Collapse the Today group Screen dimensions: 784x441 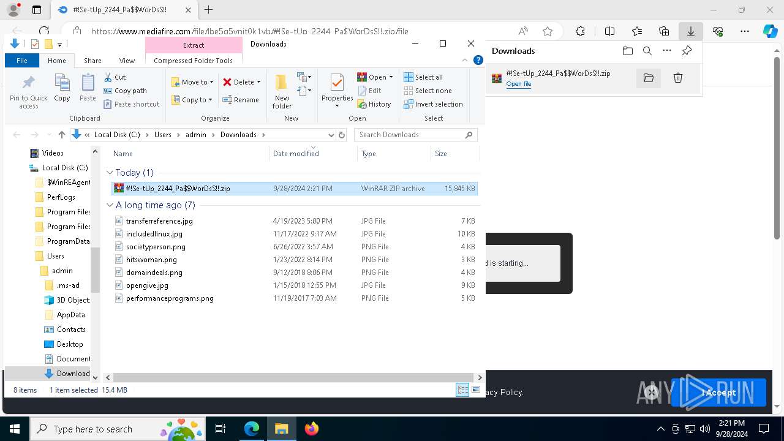point(110,173)
